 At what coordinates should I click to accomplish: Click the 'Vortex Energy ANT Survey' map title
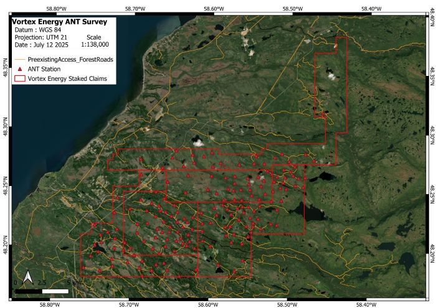tap(60, 22)
